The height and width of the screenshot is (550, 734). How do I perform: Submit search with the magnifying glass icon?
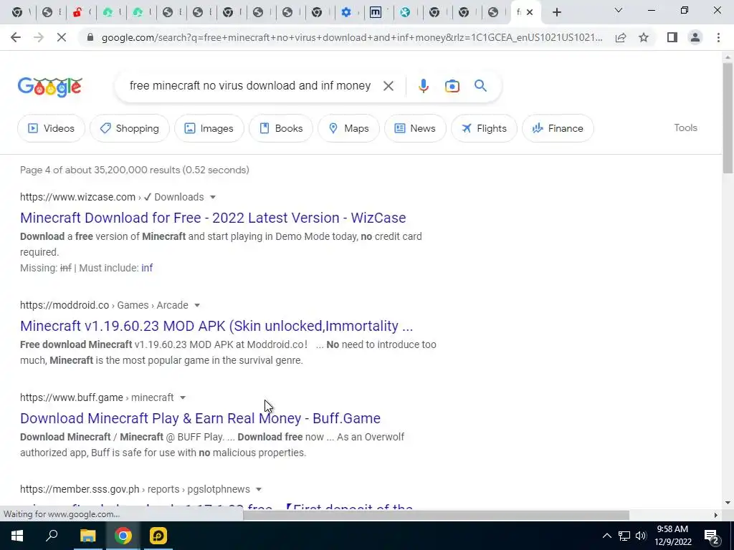pos(480,86)
